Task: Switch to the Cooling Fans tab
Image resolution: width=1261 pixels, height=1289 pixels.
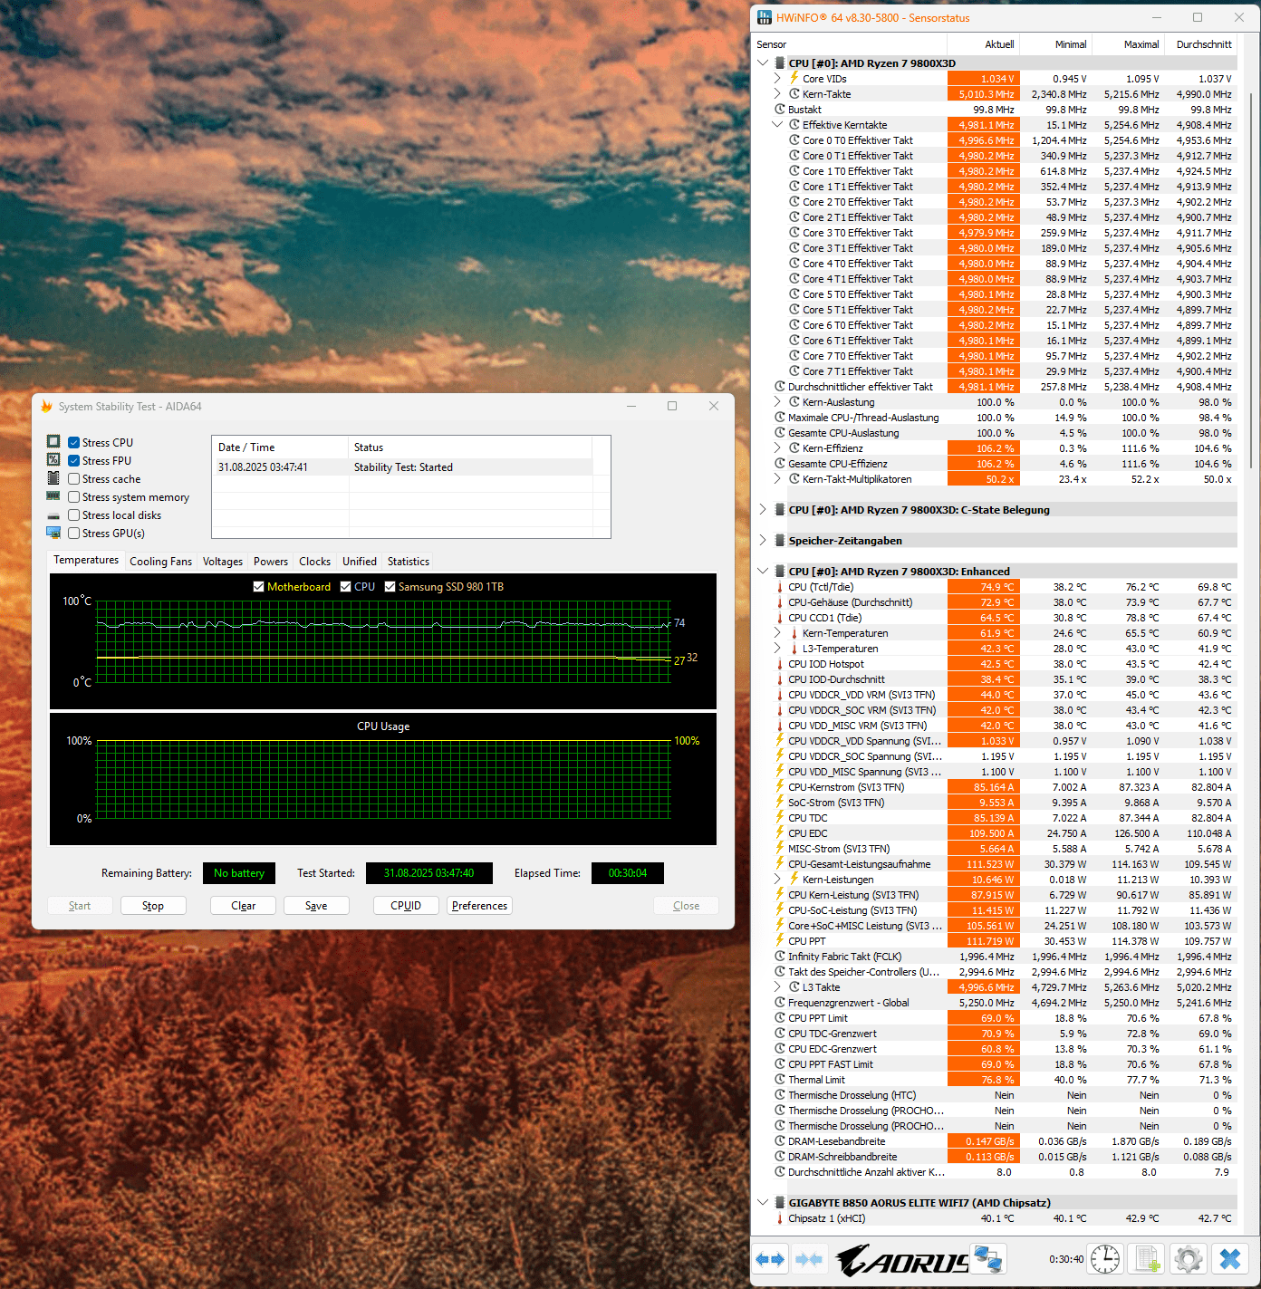Action: pos(160,562)
